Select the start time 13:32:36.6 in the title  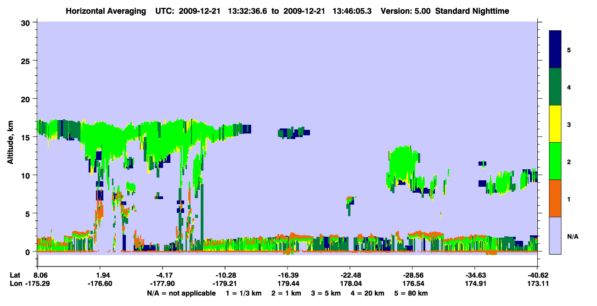(247, 11)
